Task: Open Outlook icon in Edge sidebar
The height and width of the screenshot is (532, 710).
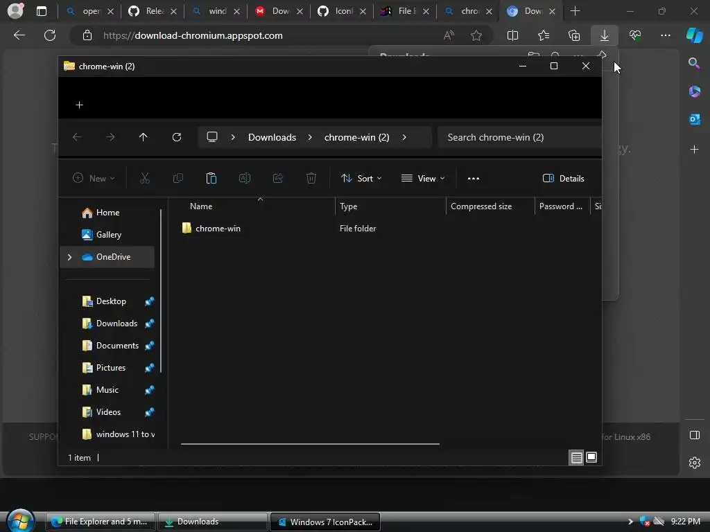Action: coord(694,119)
